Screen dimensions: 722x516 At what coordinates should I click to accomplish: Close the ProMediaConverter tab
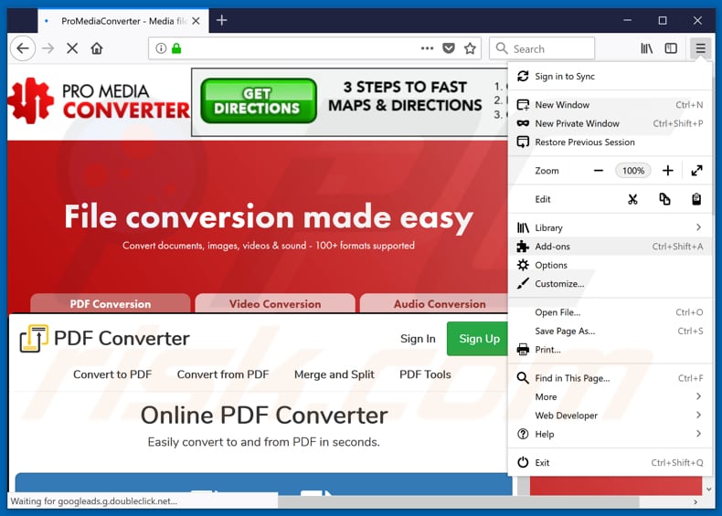point(196,21)
